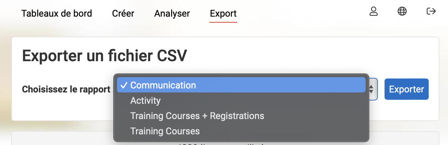Select the highlighted Communication option
448x145 pixels.
click(242, 85)
